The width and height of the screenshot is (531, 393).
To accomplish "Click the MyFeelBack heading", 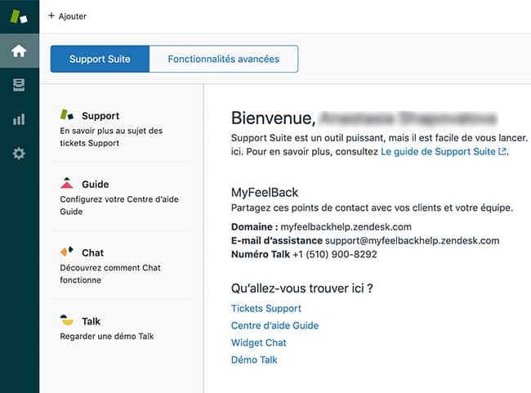I will (x=265, y=193).
